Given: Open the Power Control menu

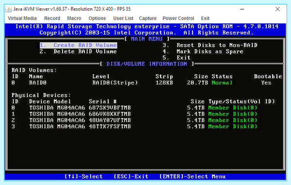Looking at the screenshot, I should tap(178, 18).
